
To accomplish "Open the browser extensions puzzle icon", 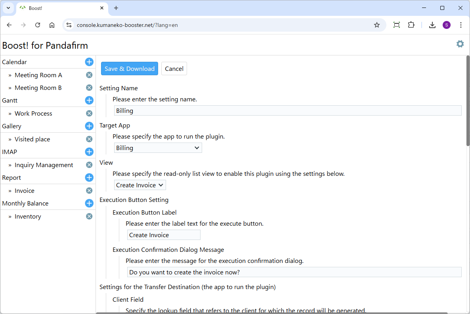I will coord(411,25).
